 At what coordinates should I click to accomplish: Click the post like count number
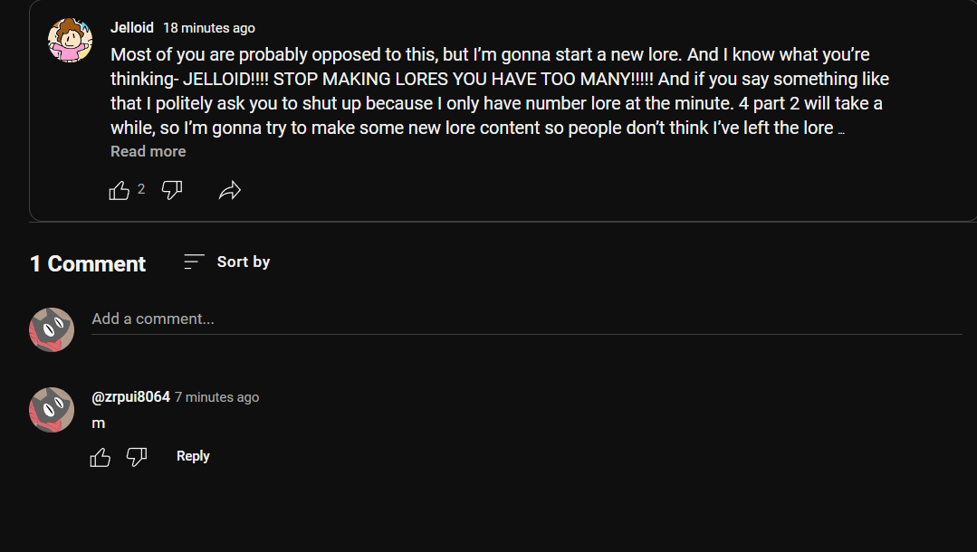tap(141, 189)
